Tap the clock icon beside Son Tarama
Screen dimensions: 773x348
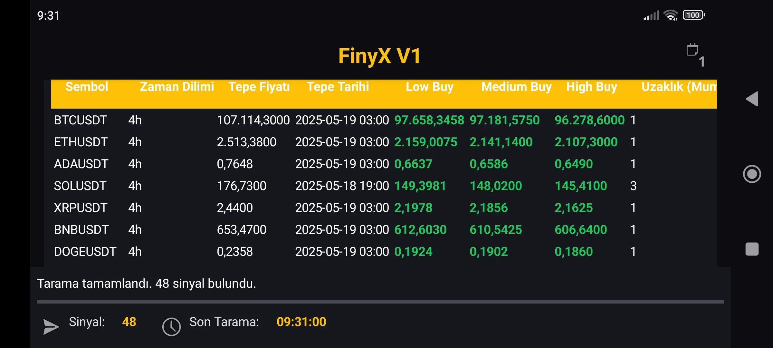(171, 327)
